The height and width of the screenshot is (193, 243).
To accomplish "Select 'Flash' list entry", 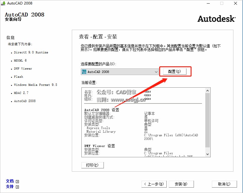I will click(19, 77).
